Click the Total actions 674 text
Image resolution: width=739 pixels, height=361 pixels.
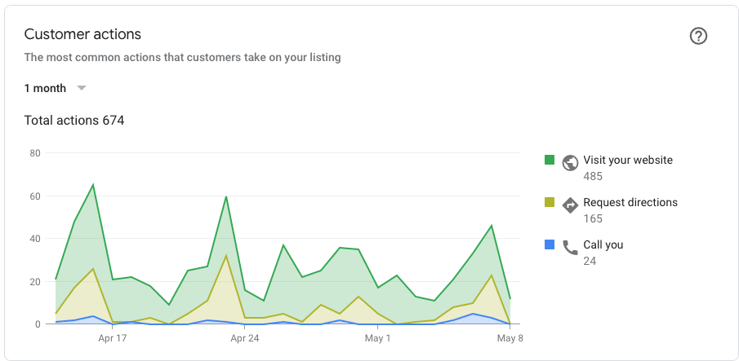(x=74, y=121)
